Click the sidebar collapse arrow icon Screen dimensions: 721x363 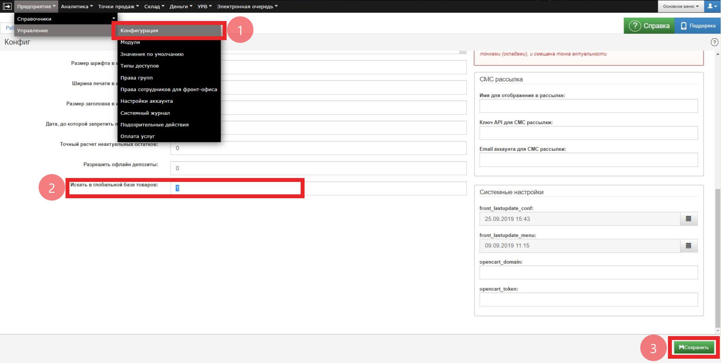pyautogui.click(x=7, y=6)
